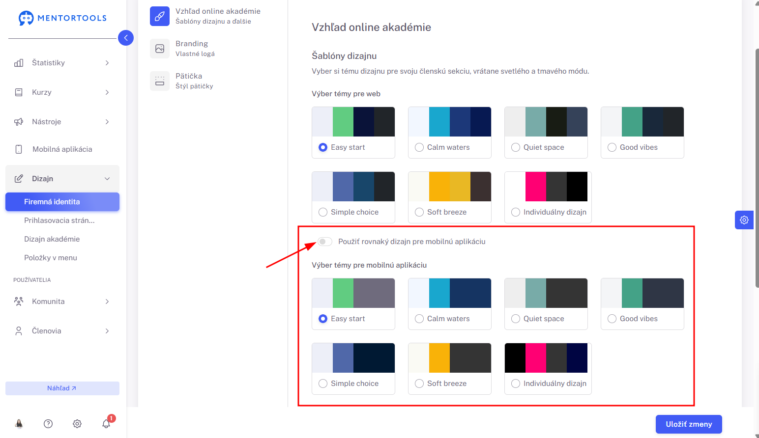
Task: Click the blue floating gear icon at right edge
Action: [x=744, y=220]
